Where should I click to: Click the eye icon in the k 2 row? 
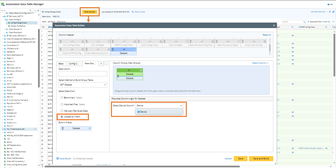click(x=293, y=44)
